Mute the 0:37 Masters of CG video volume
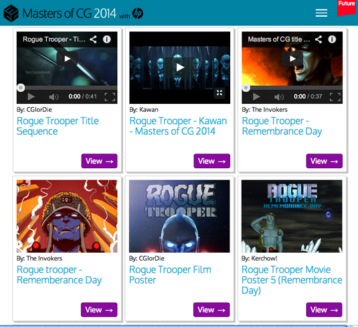358x327 pixels. click(x=279, y=97)
